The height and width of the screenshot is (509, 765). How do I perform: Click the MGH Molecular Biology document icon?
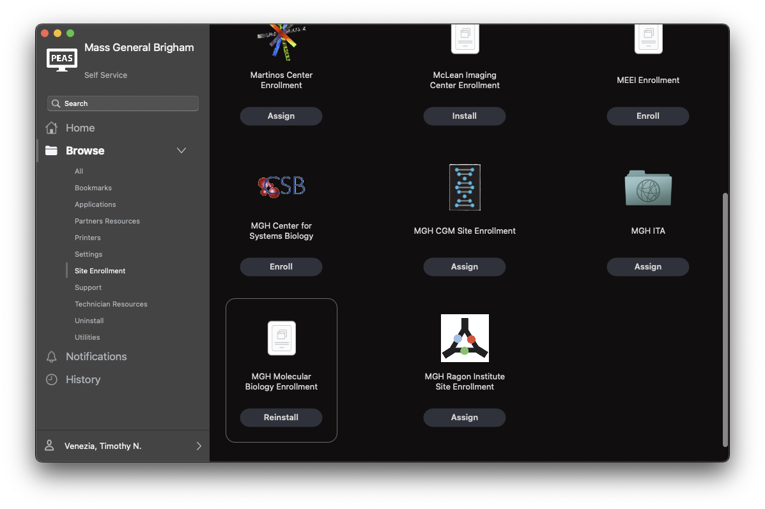[x=281, y=338]
